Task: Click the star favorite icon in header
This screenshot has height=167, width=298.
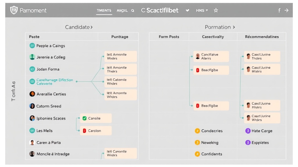Action: [x=216, y=10]
